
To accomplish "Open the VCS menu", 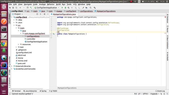I will pos(75,4).
